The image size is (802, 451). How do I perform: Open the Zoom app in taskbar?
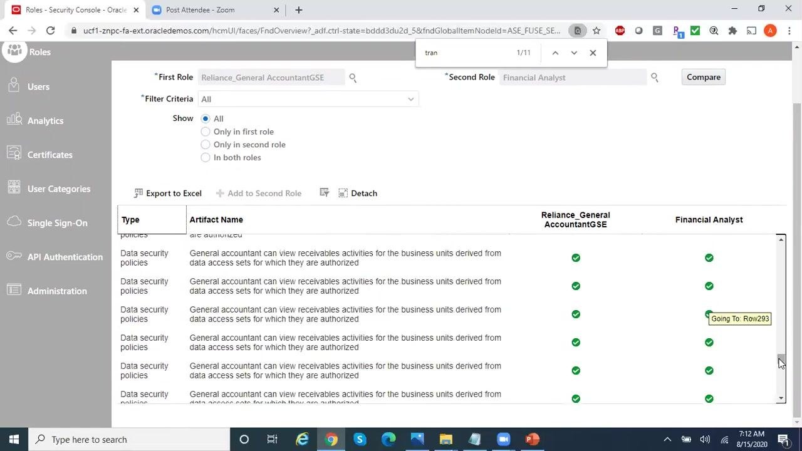click(x=504, y=439)
